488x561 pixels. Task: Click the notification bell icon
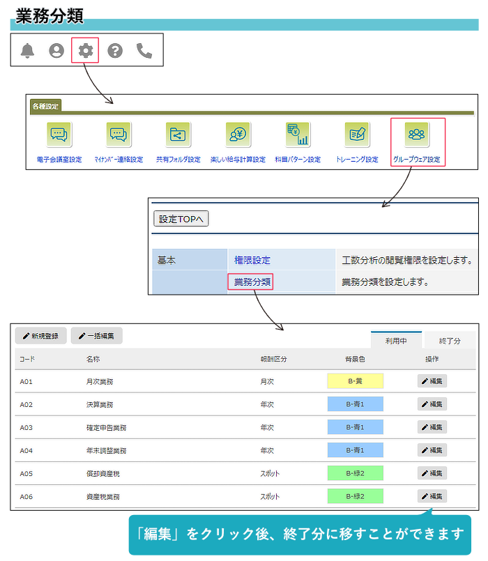point(27,50)
